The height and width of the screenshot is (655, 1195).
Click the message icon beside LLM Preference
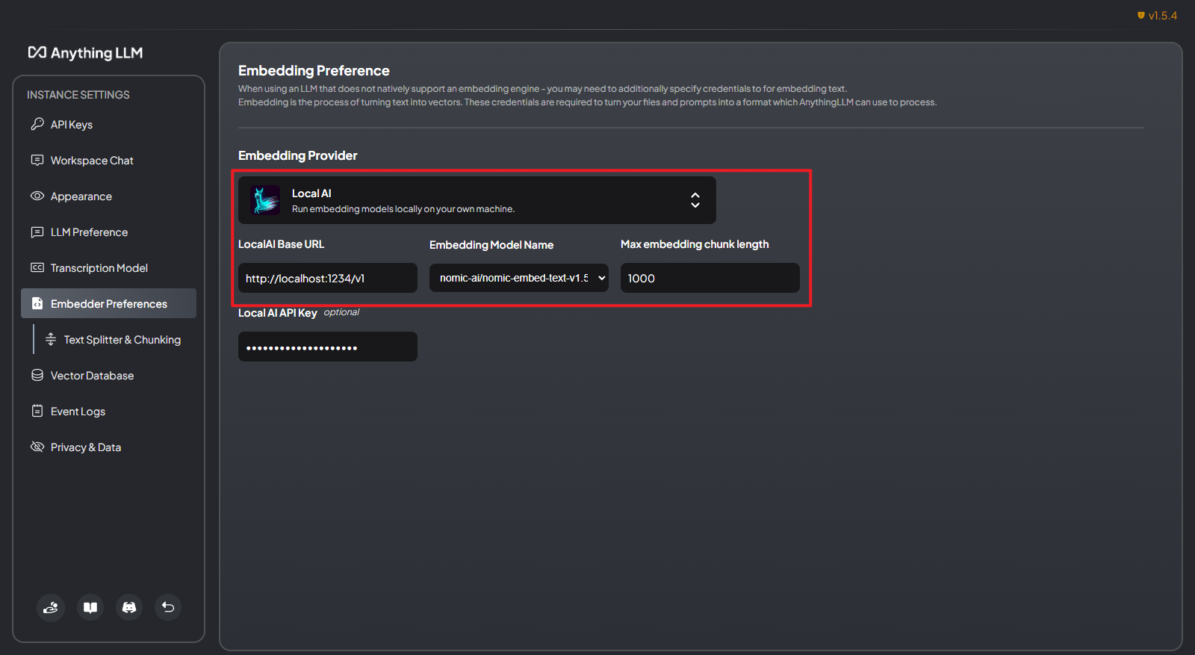click(37, 232)
